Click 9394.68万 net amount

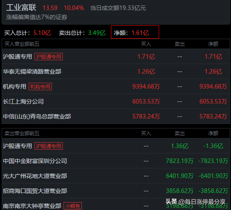213,86
